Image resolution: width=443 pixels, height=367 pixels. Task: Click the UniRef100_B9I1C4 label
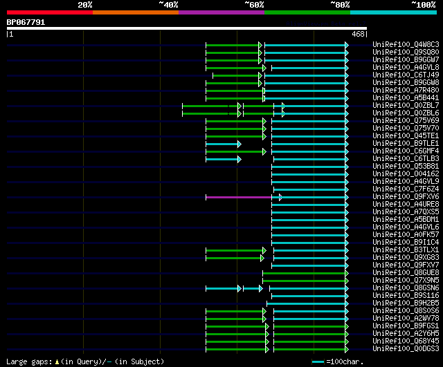(x=406, y=243)
